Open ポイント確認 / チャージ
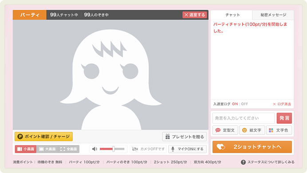307x173 pixels. pos(43,137)
